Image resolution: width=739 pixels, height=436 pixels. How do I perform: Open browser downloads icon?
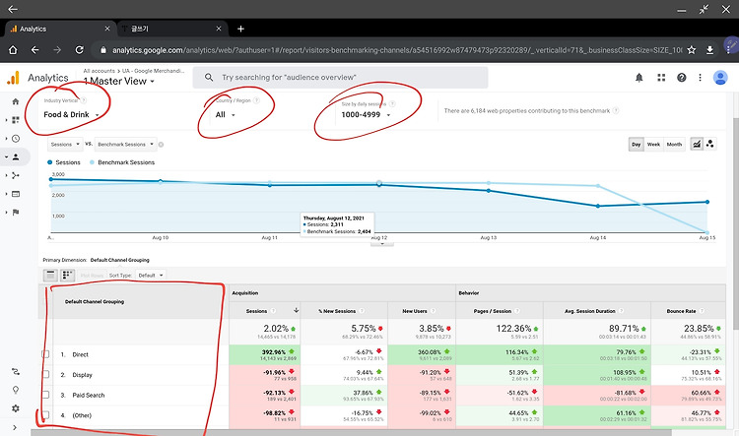pyautogui.click(x=709, y=50)
